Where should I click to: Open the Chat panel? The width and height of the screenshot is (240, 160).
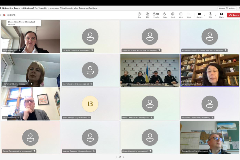coord(139,15)
